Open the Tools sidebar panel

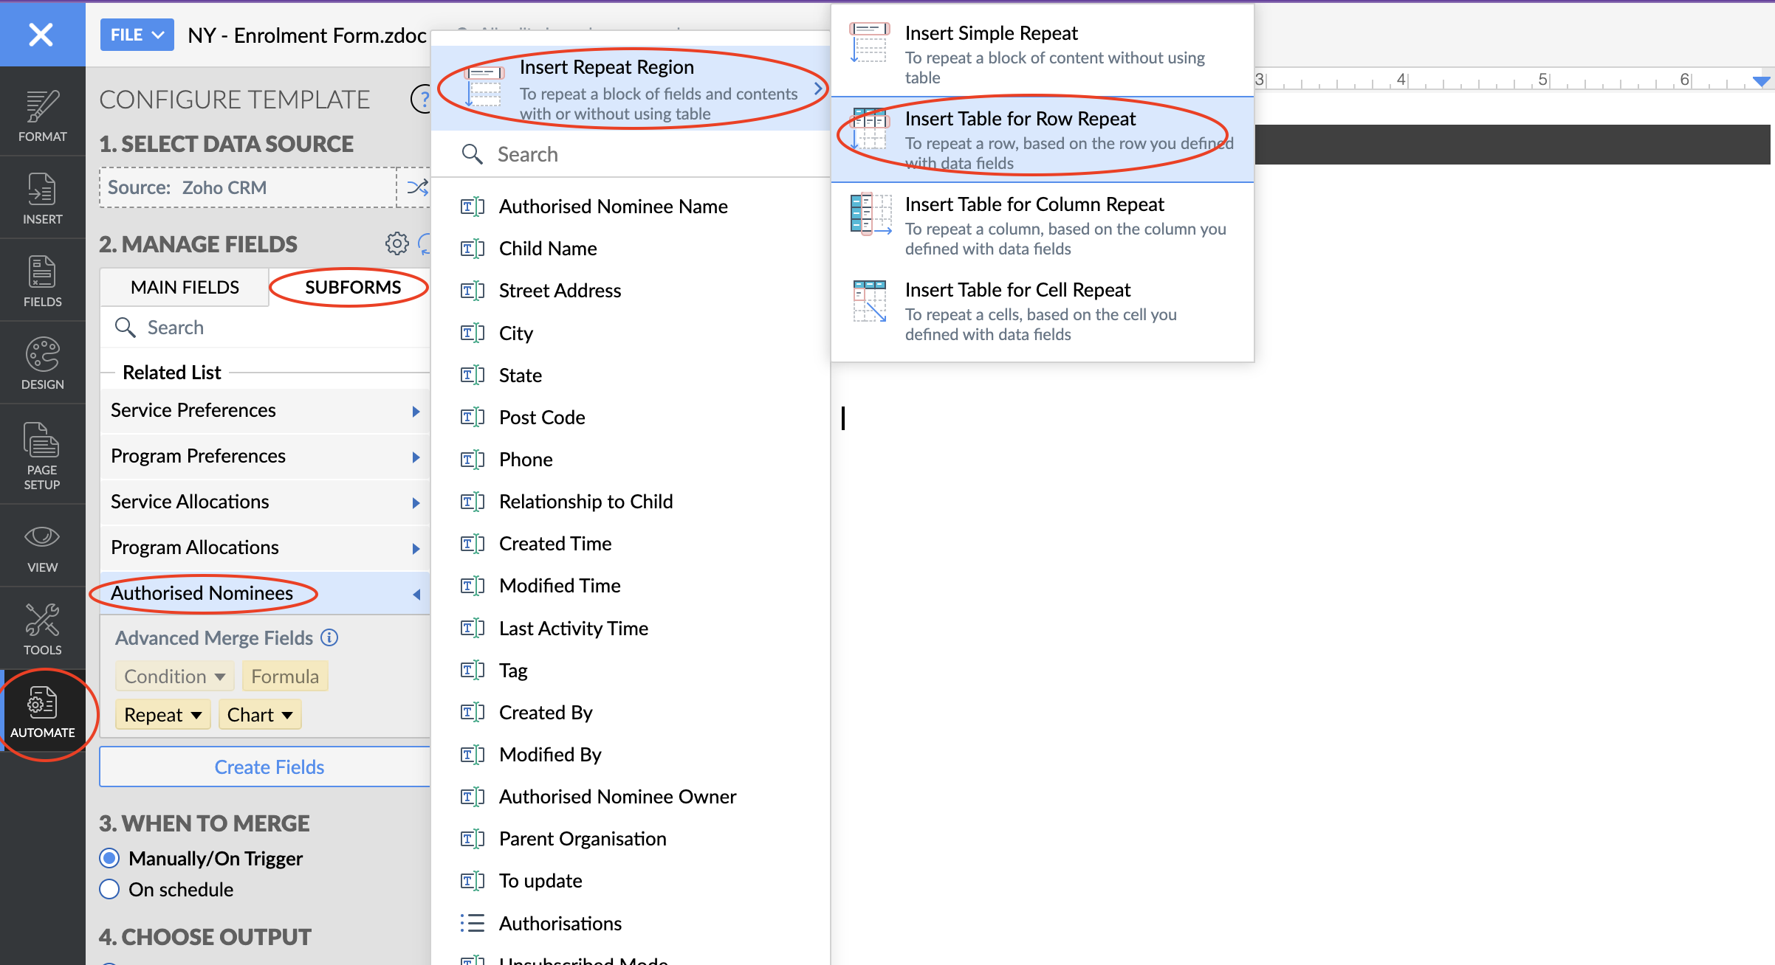[42, 629]
